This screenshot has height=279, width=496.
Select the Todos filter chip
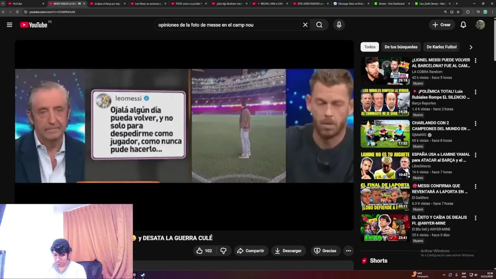click(x=370, y=47)
